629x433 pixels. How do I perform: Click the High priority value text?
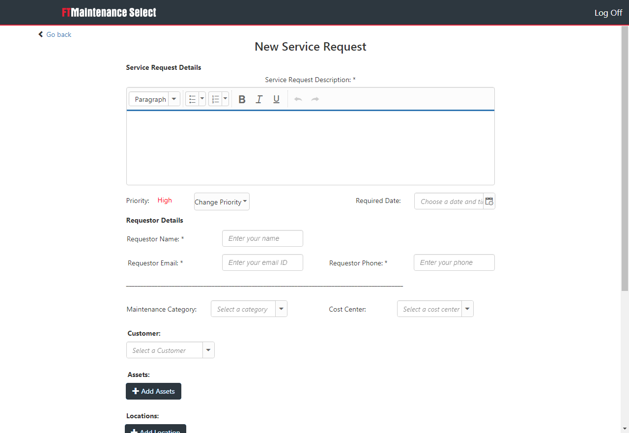[165, 200]
